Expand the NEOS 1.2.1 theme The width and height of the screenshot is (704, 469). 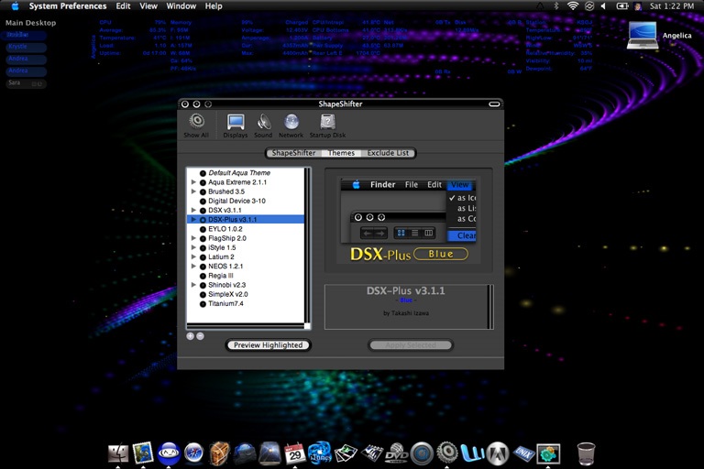tap(193, 267)
